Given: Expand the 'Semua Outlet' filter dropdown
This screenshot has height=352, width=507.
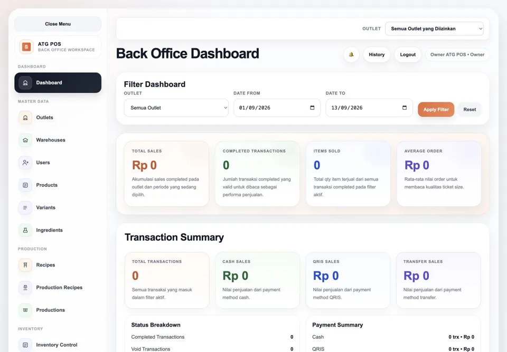Looking at the screenshot, I should click(176, 108).
